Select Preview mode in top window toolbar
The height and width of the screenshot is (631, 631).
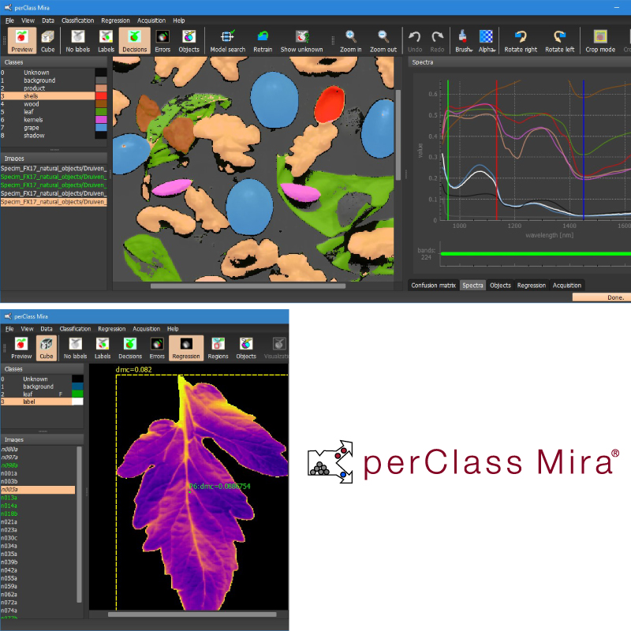coord(22,41)
